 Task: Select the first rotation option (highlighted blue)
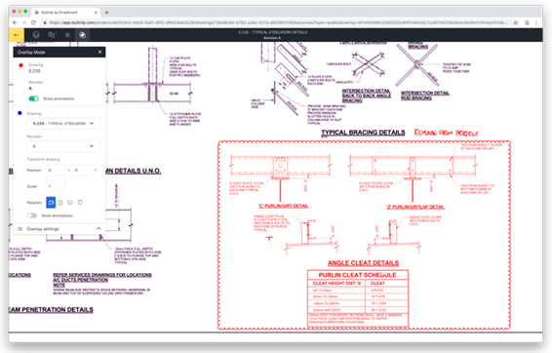tap(51, 203)
